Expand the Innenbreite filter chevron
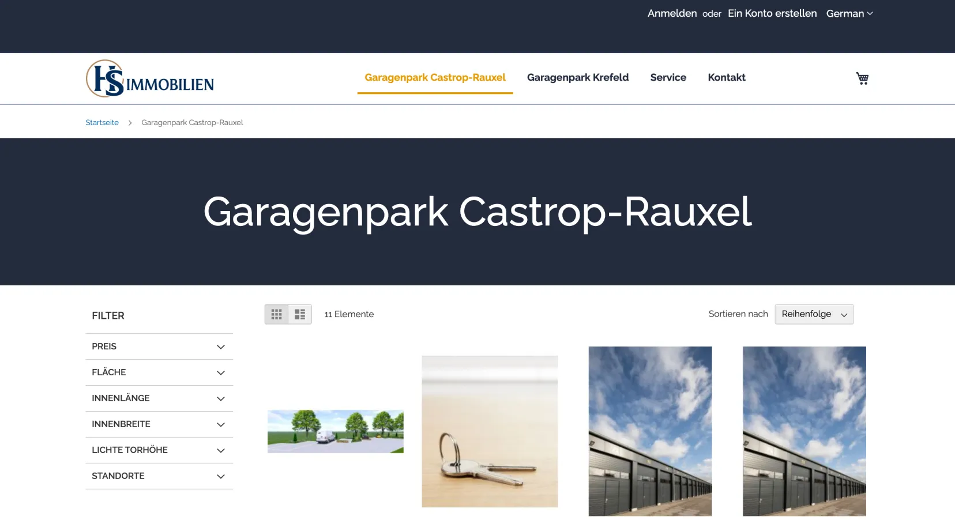 (220, 425)
